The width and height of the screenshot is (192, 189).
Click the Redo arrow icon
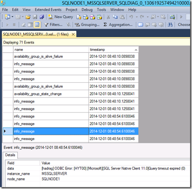pyautogui.click(x=142, y=17)
